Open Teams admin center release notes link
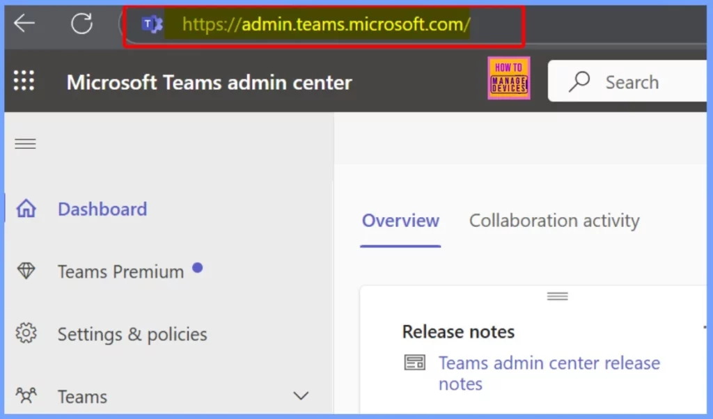Viewport: 713px width, 419px height. (x=549, y=374)
